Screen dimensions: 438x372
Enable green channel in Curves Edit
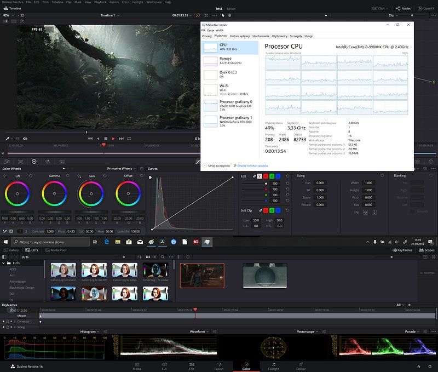[x=272, y=176]
